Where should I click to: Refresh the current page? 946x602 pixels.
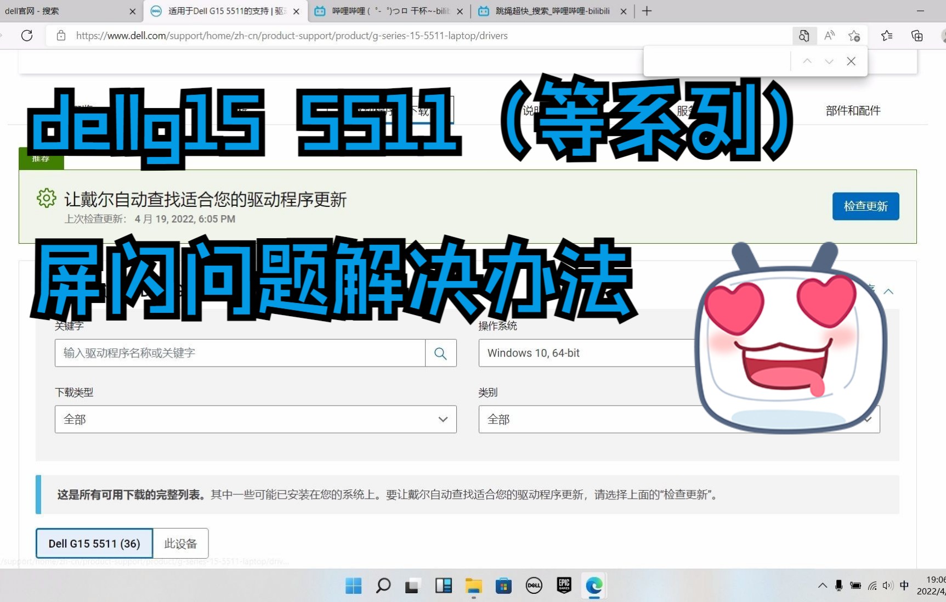tap(27, 36)
